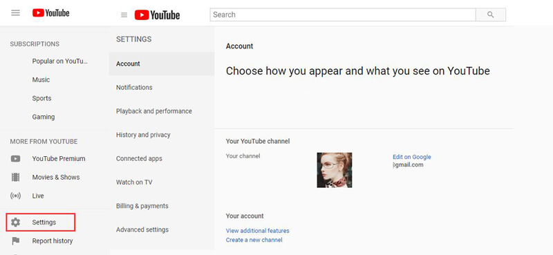The width and height of the screenshot is (553, 255).
Task: Click the 'Account' page title text
Action: (239, 46)
